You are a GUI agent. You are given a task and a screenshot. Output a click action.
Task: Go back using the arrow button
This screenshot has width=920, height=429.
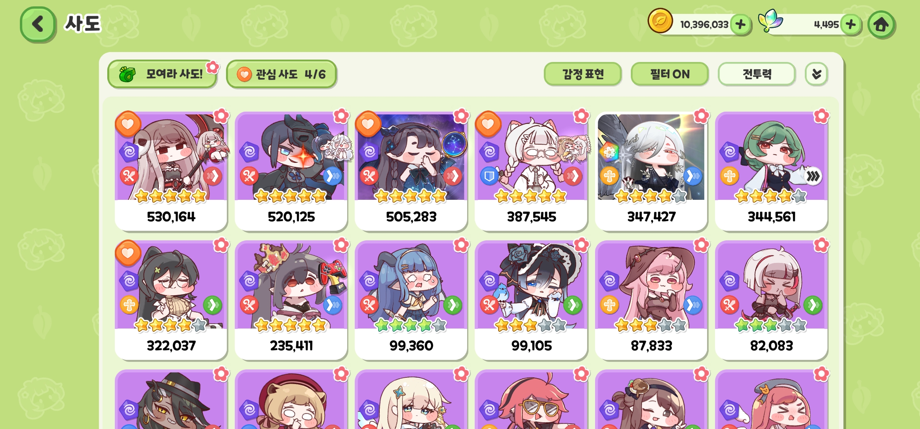pos(38,24)
